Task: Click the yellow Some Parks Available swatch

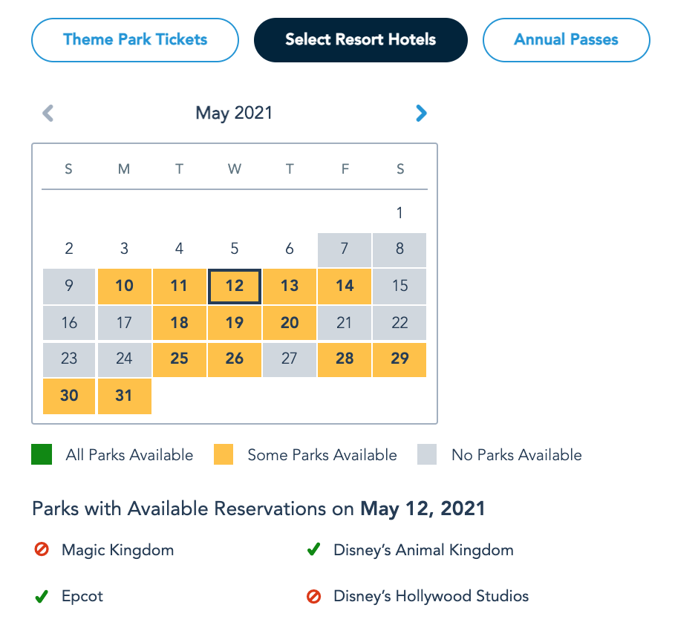Action: pos(224,455)
